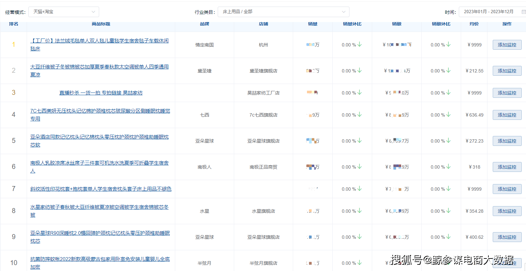Click the 销量环比 down arrow in 水星 row
526x271 pixels.
[x=360, y=211]
